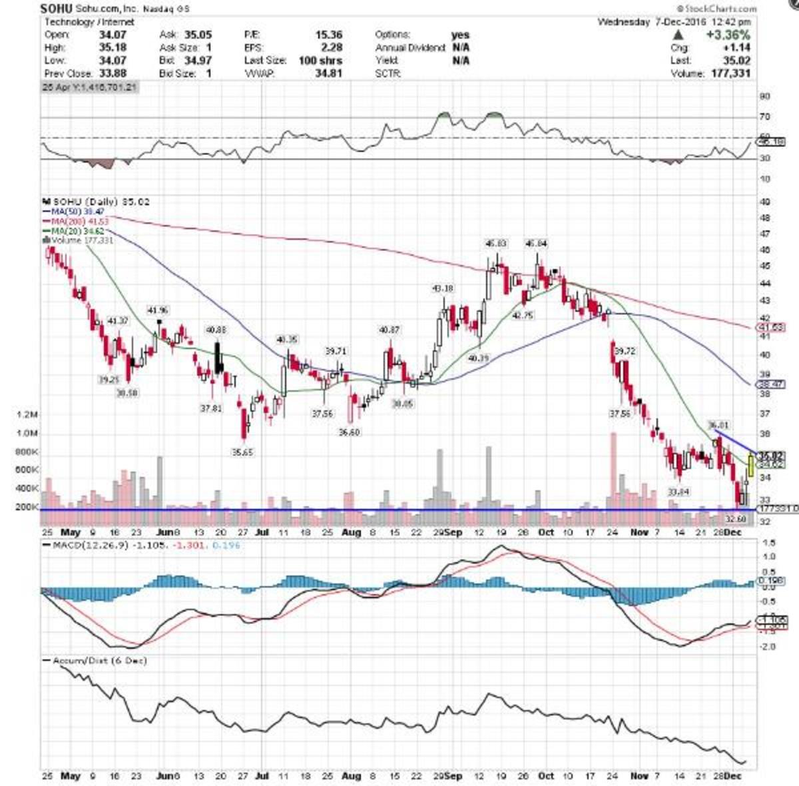Click the MA(200) 41.53 legend entry

click(x=77, y=220)
